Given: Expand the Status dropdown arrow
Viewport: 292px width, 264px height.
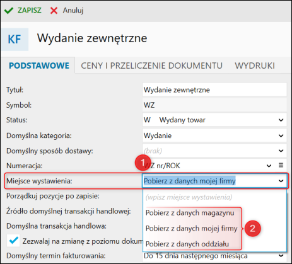Looking at the screenshot, I should [x=281, y=120].
